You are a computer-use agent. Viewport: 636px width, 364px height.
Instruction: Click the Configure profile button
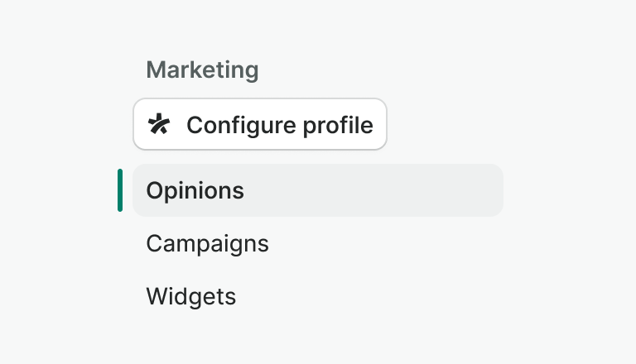[260, 125]
